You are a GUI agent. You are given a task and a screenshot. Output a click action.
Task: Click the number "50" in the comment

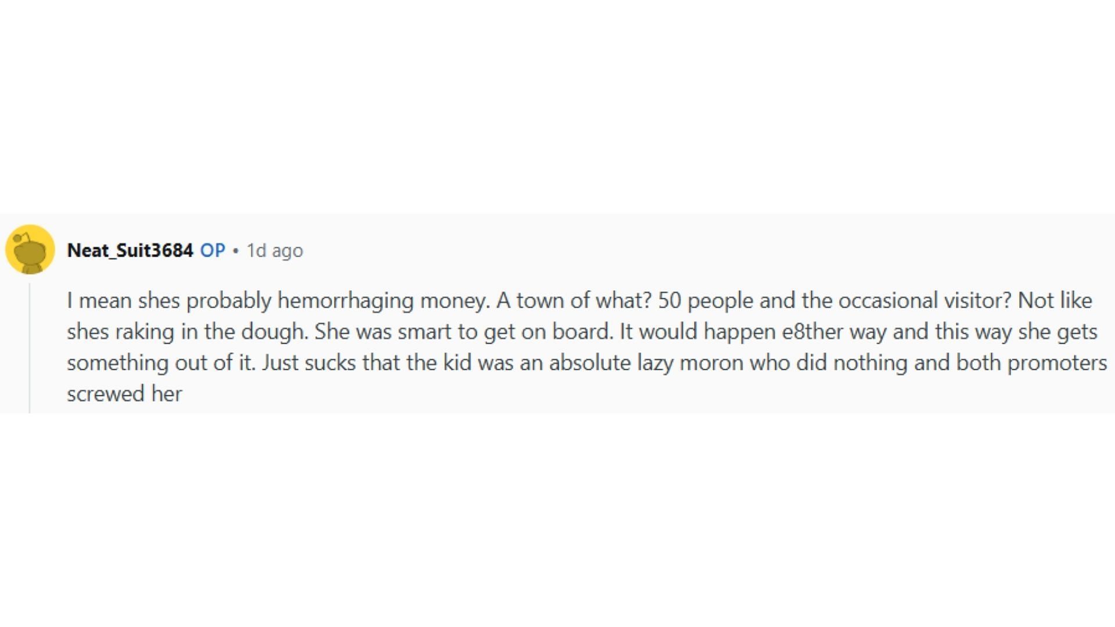tap(669, 301)
